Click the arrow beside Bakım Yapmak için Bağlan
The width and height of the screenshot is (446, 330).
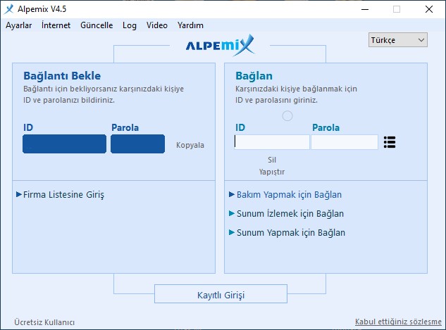232,194
